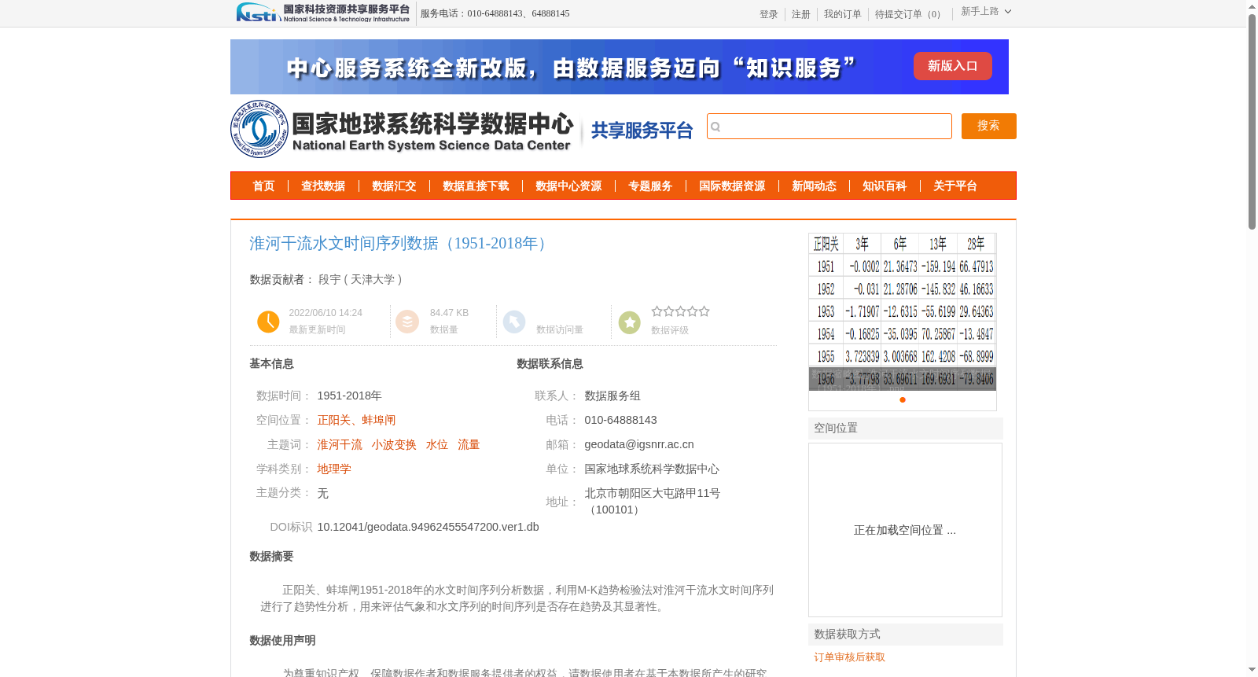Open the 数据汇交 menu item

point(394,186)
